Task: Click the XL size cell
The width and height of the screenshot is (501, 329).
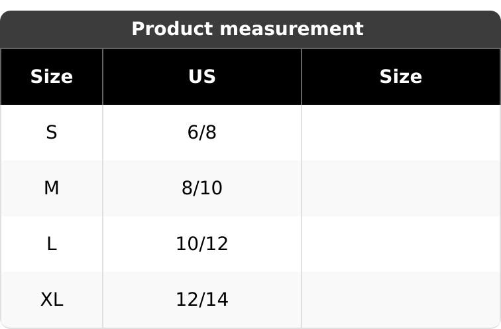Action: tap(52, 300)
